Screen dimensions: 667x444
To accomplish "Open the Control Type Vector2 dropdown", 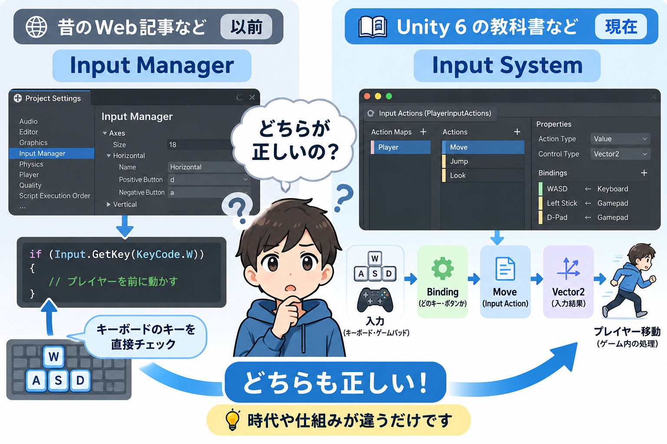I will [620, 154].
